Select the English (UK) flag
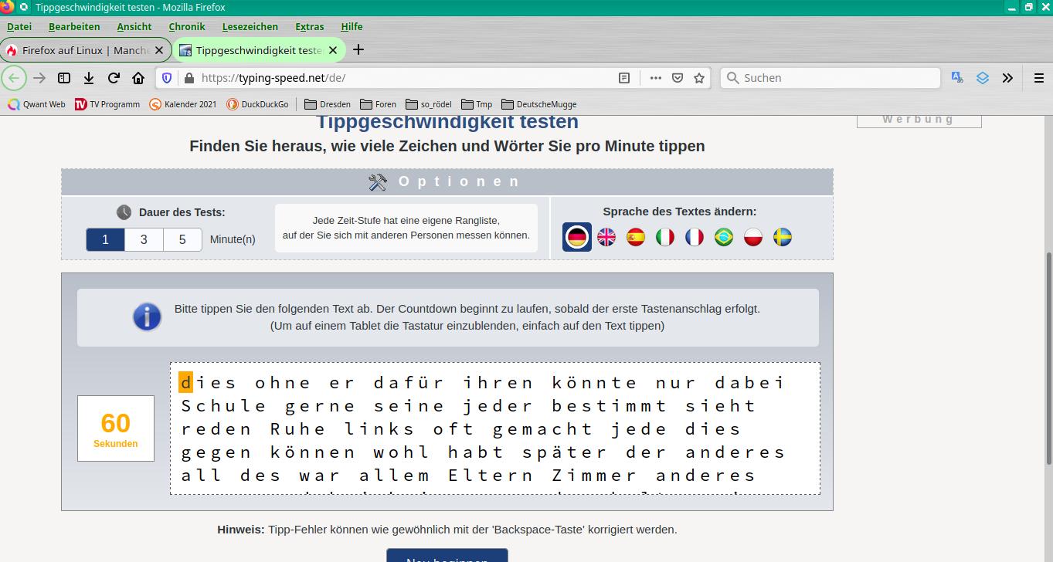1053x562 pixels. pos(606,237)
